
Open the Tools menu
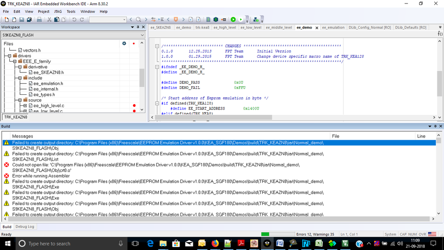point(71,11)
